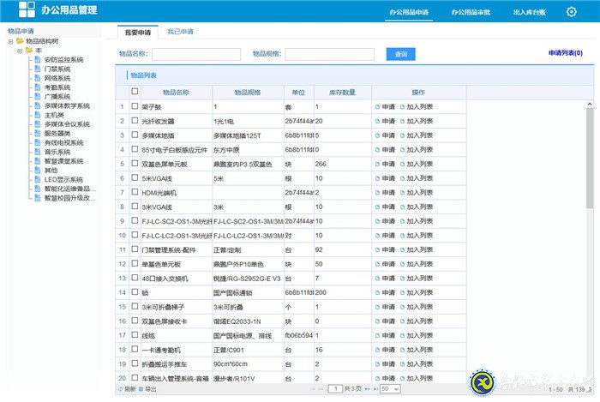
Task: Click the 物品名称 search input field
Action: point(196,54)
